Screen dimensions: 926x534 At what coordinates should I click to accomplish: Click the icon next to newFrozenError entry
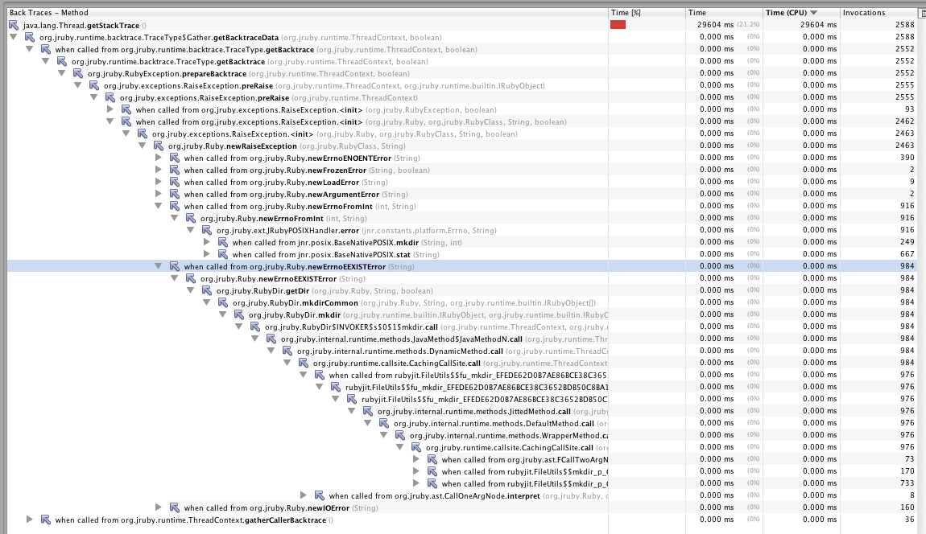tap(174, 170)
